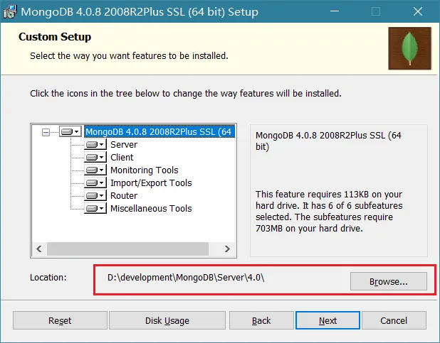Open the root MongoDB feature install dropdown

[76, 132]
